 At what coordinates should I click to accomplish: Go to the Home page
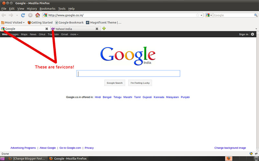38,15
